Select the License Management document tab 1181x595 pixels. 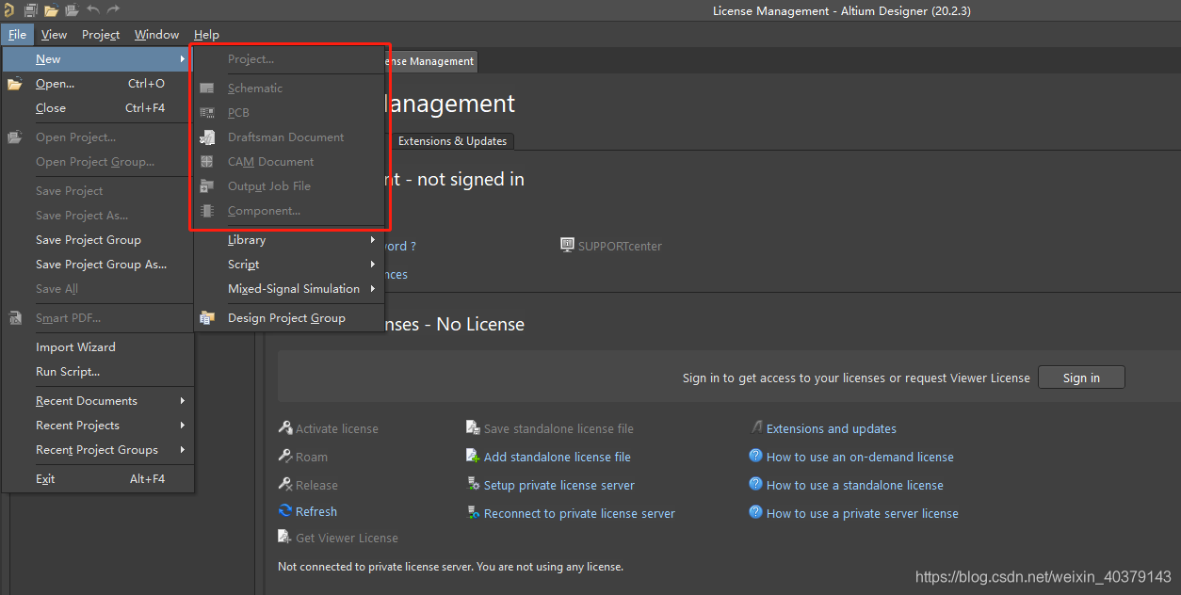(430, 61)
